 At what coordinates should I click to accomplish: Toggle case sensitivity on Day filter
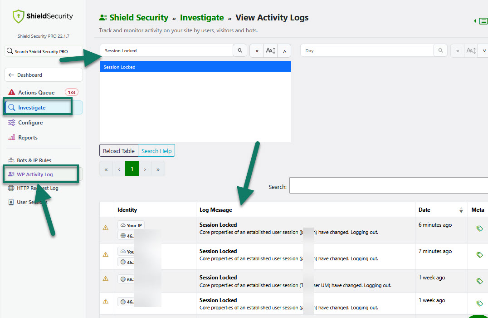(x=471, y=51)
